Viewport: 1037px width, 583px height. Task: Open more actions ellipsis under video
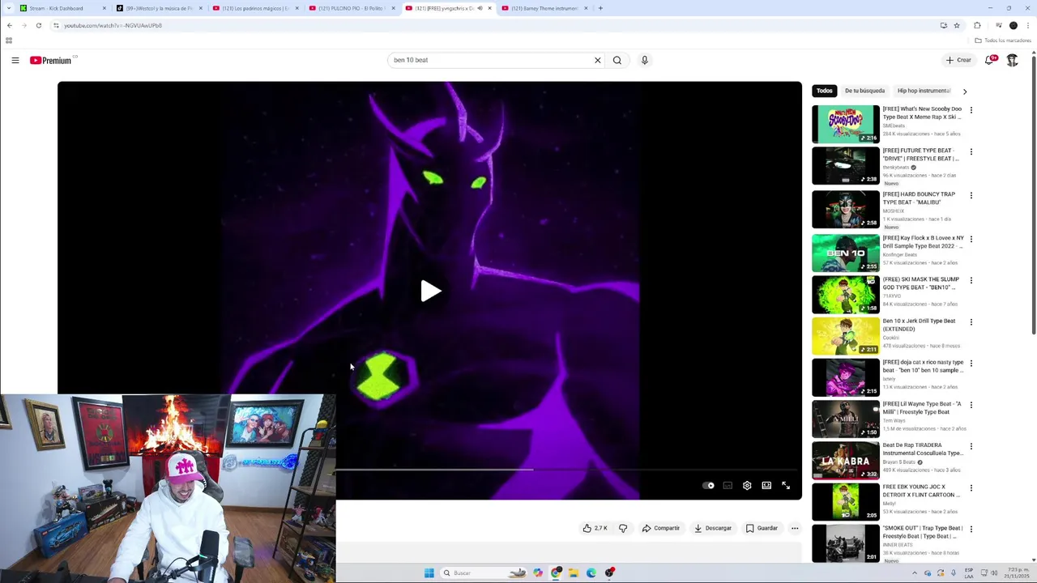pyautogui.click(x=795, y=528)
